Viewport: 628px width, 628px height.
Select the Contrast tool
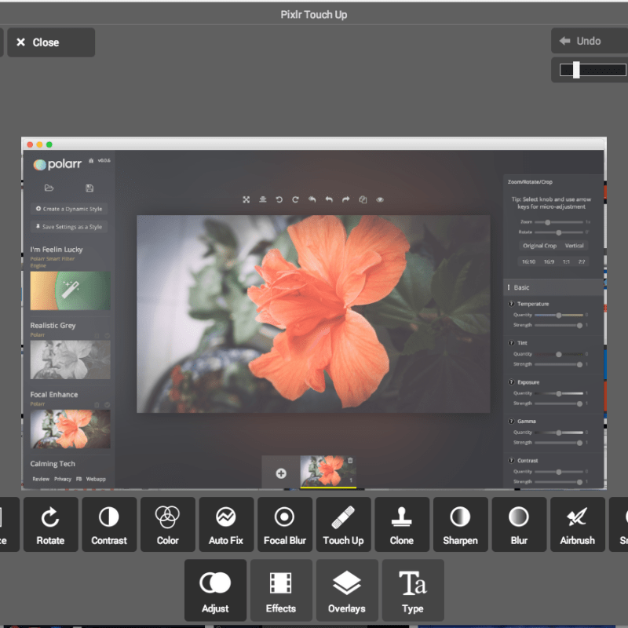click(x=109, y=524)
